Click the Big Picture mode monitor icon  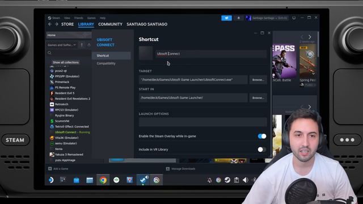click(x=294, y=18)
